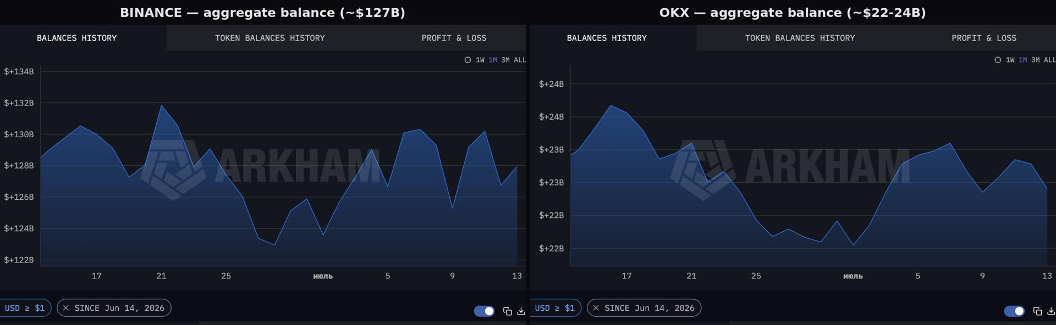1056x325 pixels.
Task: Click the OKX aggregate balance title text
Action: tap(793, 13)
